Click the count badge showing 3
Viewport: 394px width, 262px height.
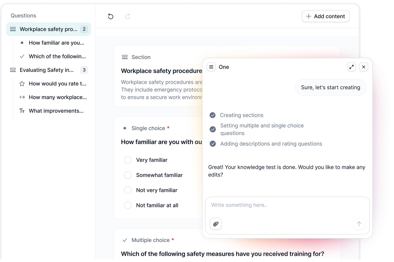tap(84, 70)
